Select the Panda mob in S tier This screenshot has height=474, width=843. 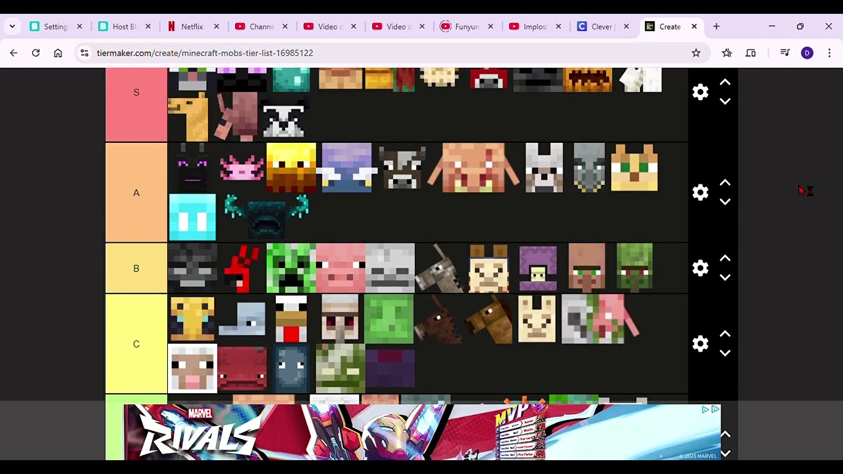(284, 118)
